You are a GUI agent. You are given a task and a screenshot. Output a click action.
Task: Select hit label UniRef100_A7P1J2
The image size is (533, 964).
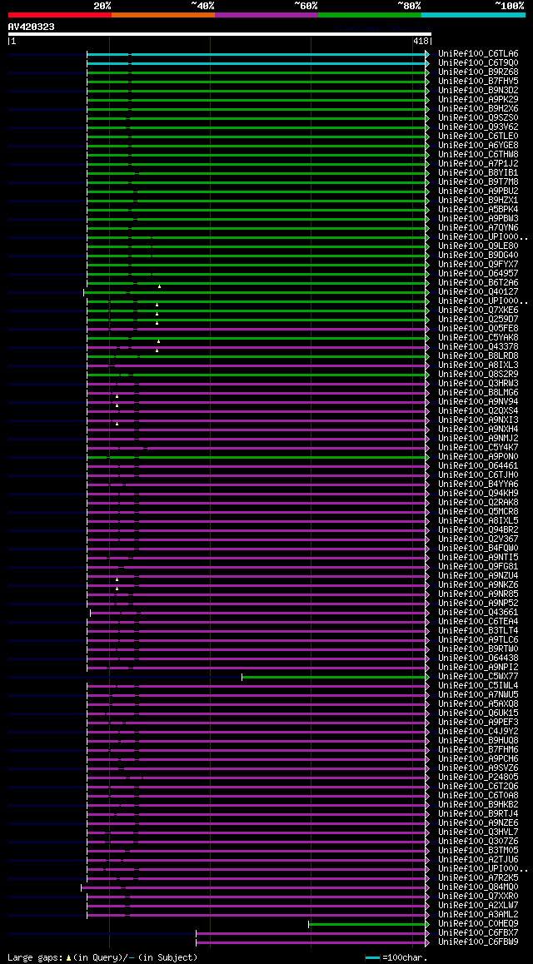tap(478, 164)
